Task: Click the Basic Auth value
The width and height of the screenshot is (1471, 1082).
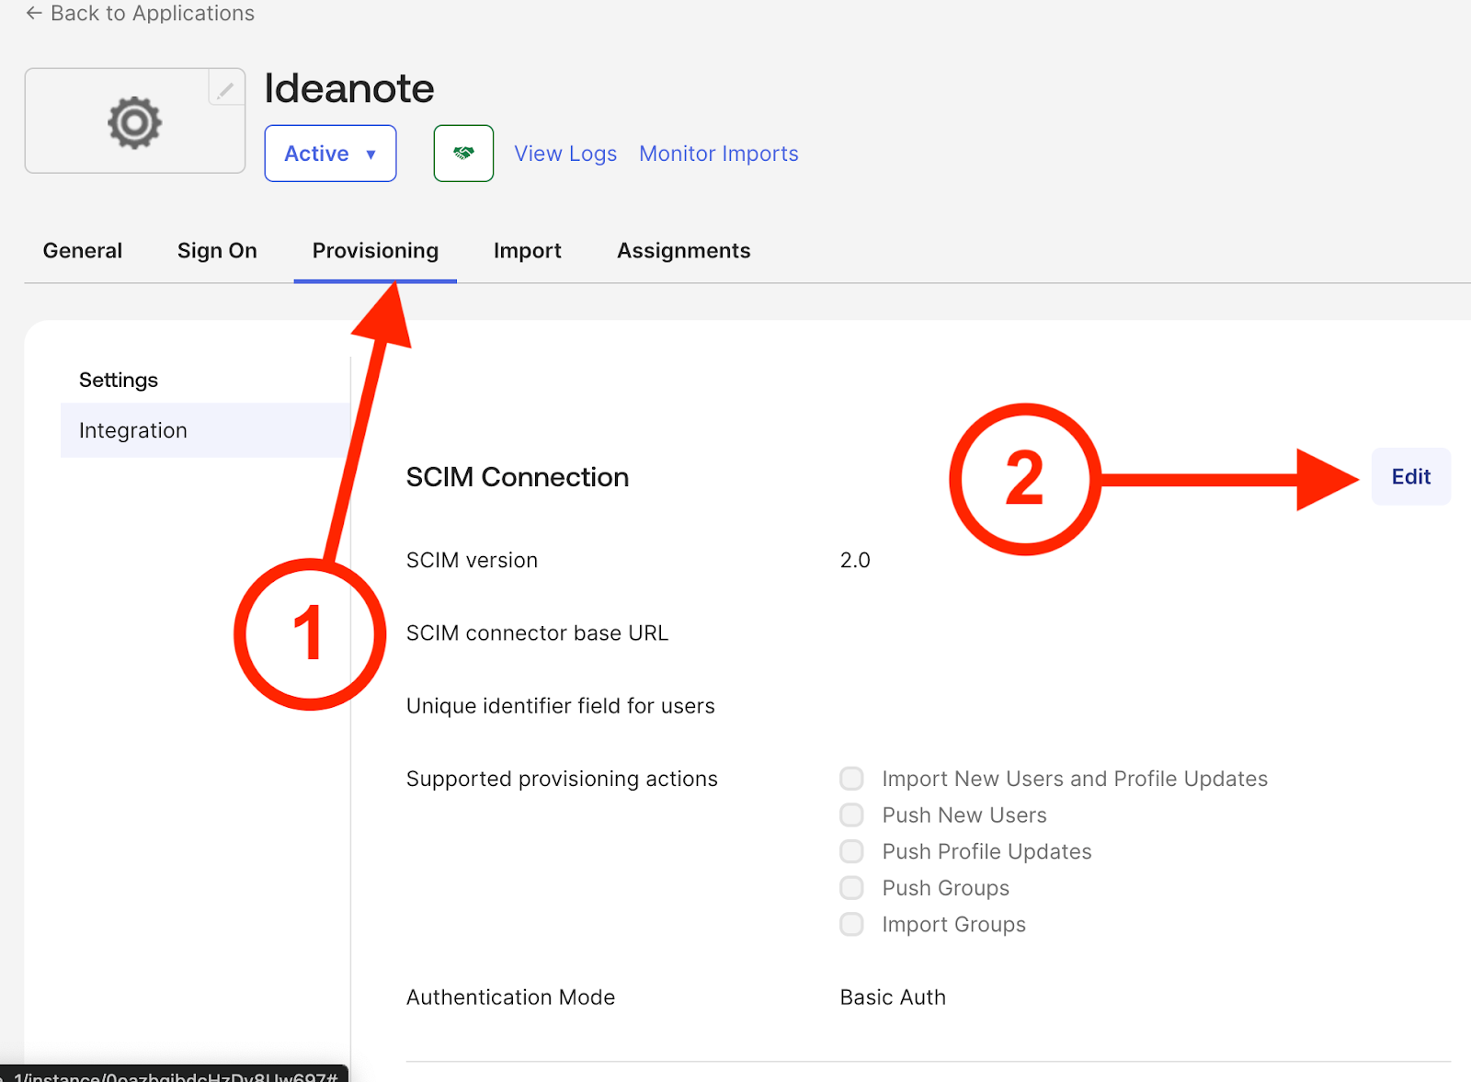Action: click(893, 997)
